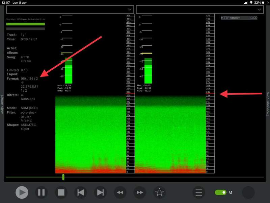270x203 pixels.
Task: Expand the top-left dropdown box
Action: 70,9
